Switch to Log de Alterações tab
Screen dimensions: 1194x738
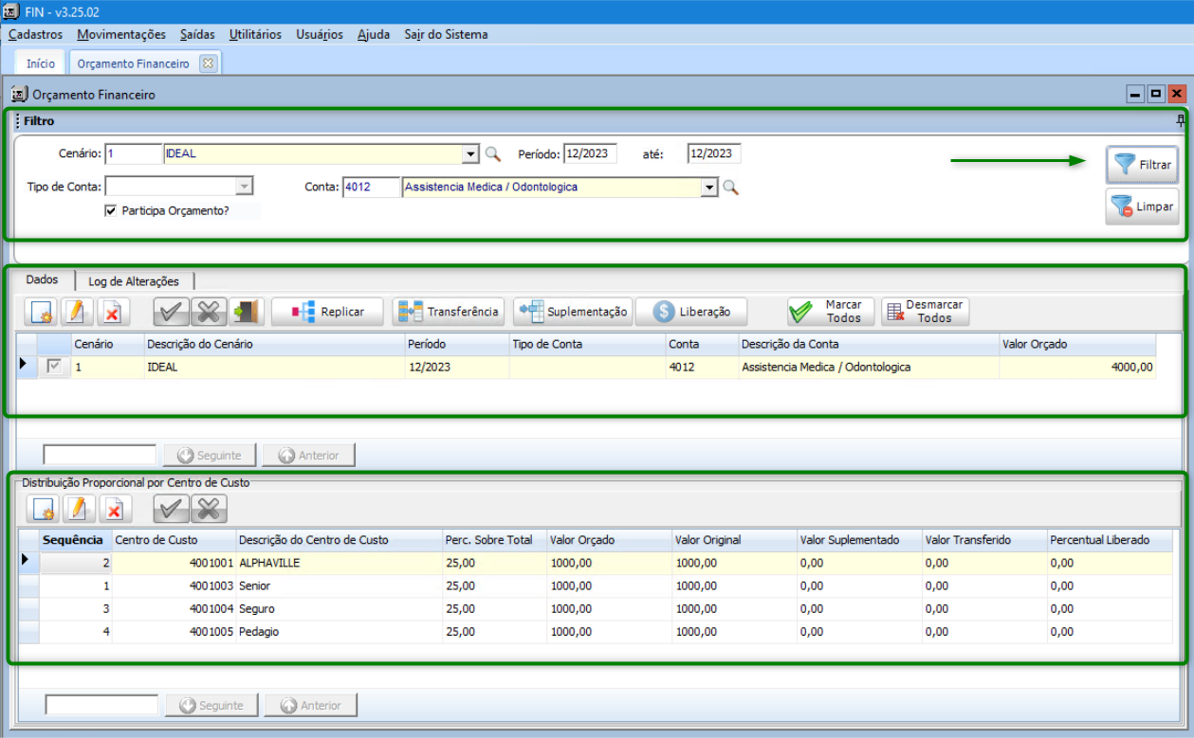coord(133,280)
